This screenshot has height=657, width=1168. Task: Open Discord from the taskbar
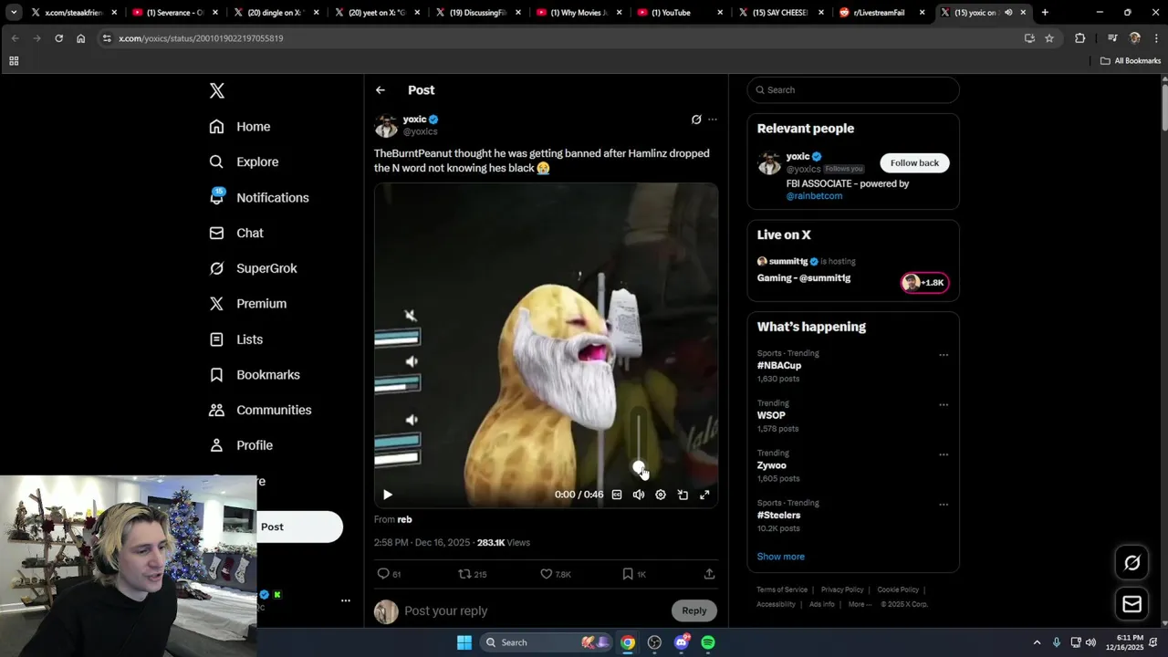click(x=682, y=642)
